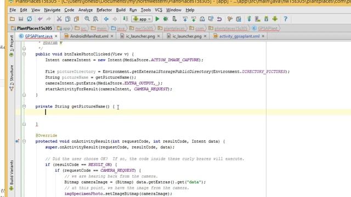Close the AndroidManifest.xml tab

click(112, 36)
